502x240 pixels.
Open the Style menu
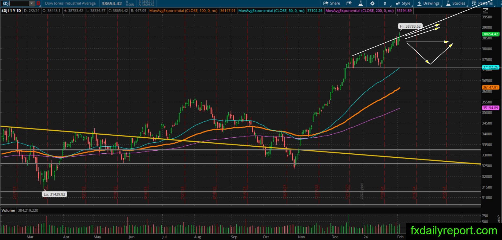pos(404,3)
